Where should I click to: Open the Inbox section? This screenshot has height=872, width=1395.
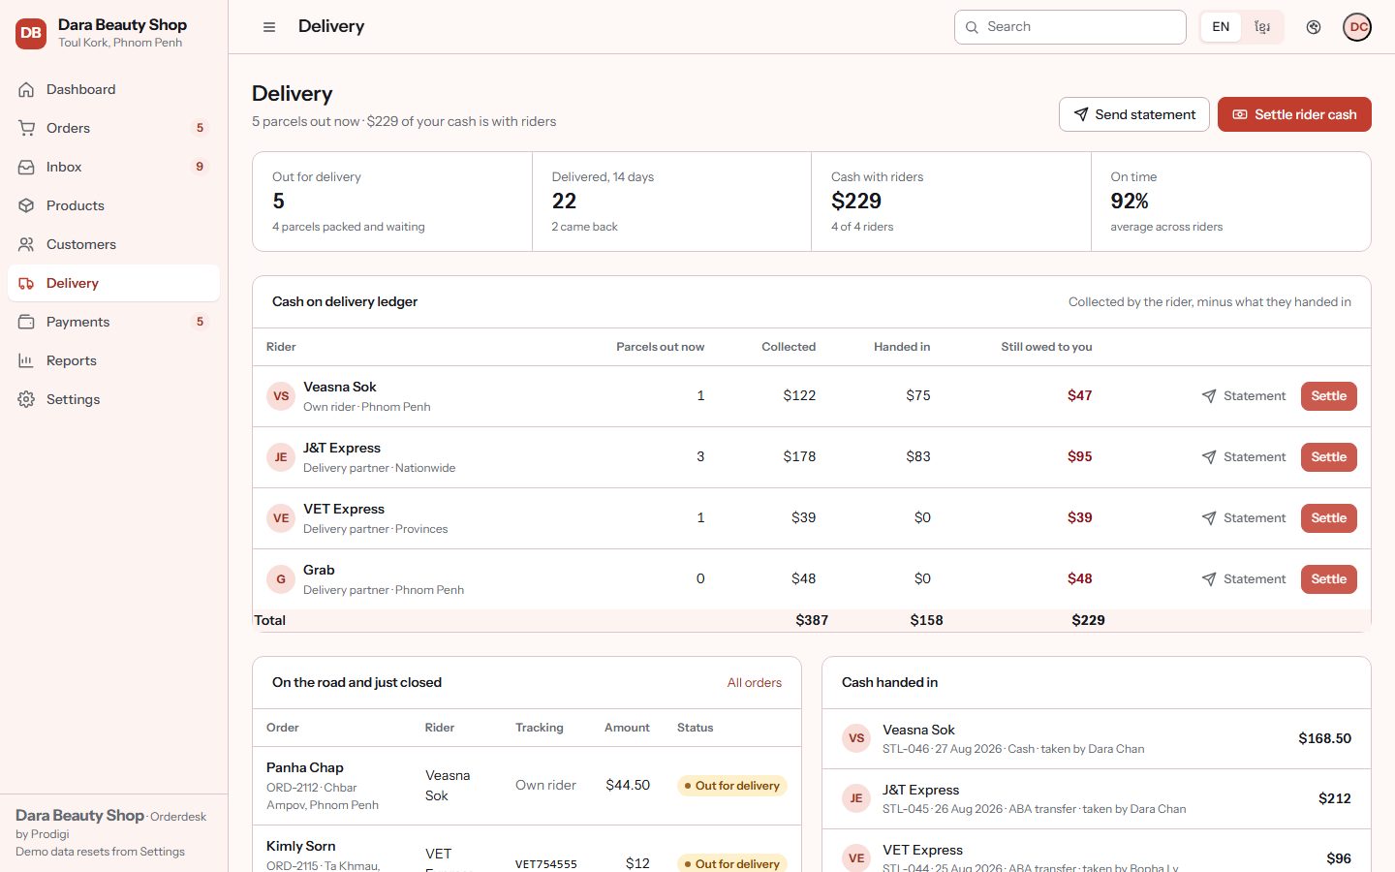[114, 167]
